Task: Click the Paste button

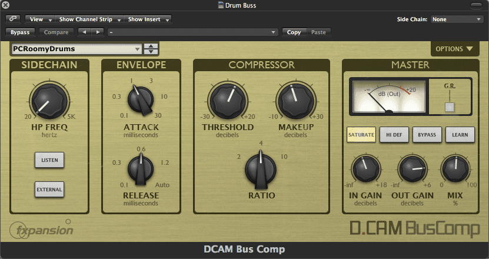Action: click(x=318, y=32)
